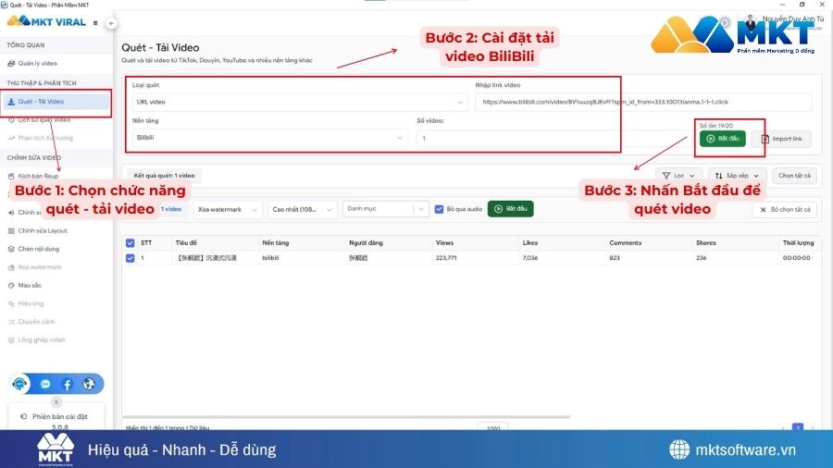This screenshot has height=468, width=833.
Task: Click the hamburger menu beside MKT VIRAL
Action: click(x=96, y=23)
